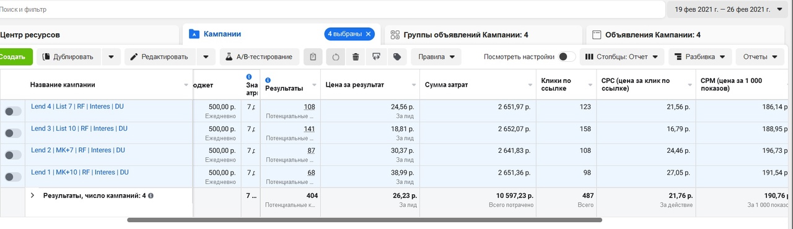This screenshot has width=793, height=229.
Task: Click the results value 87 link
Action: coord(311,150)
